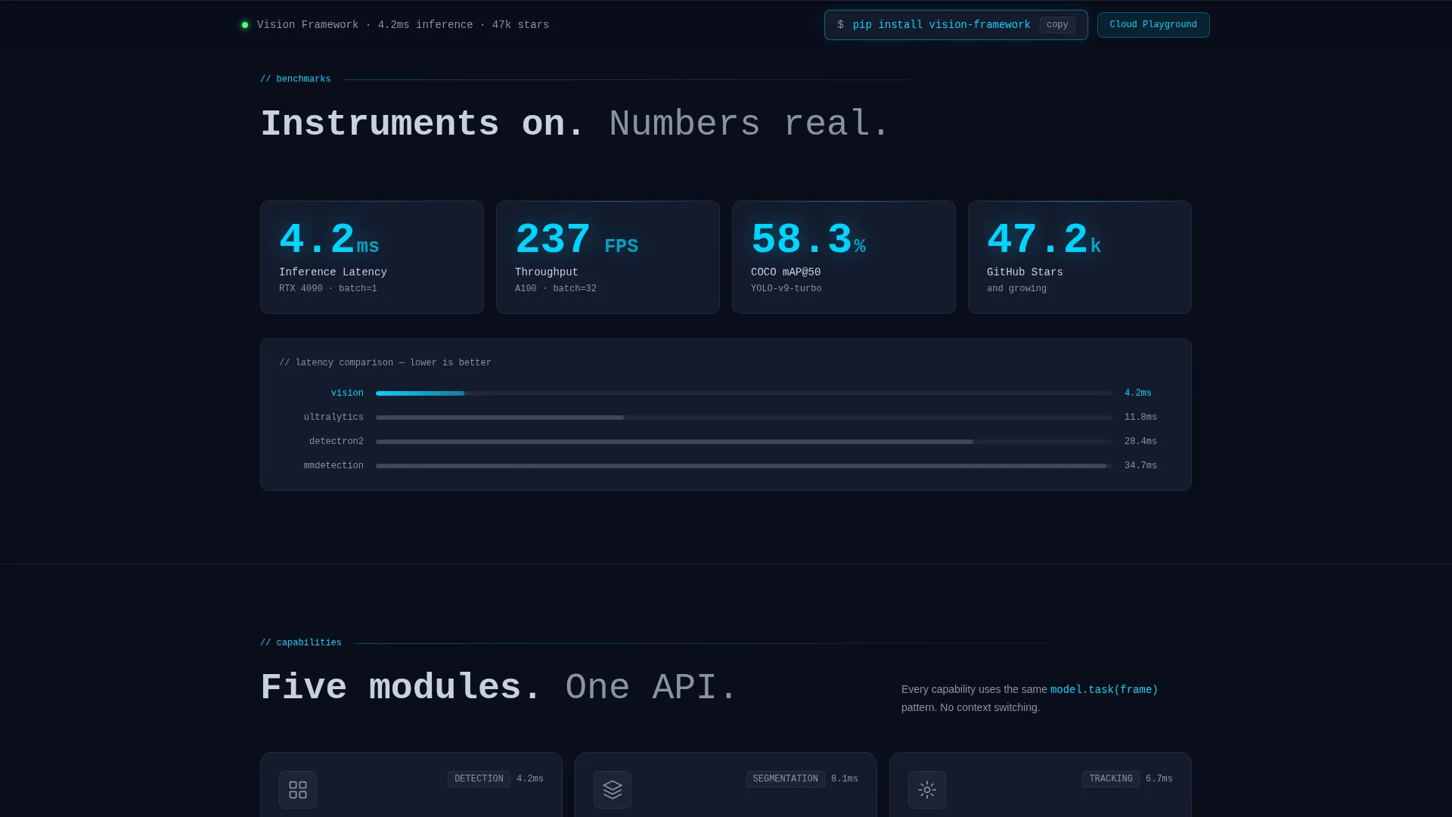Click the copy button in install command

[1056, 25]
